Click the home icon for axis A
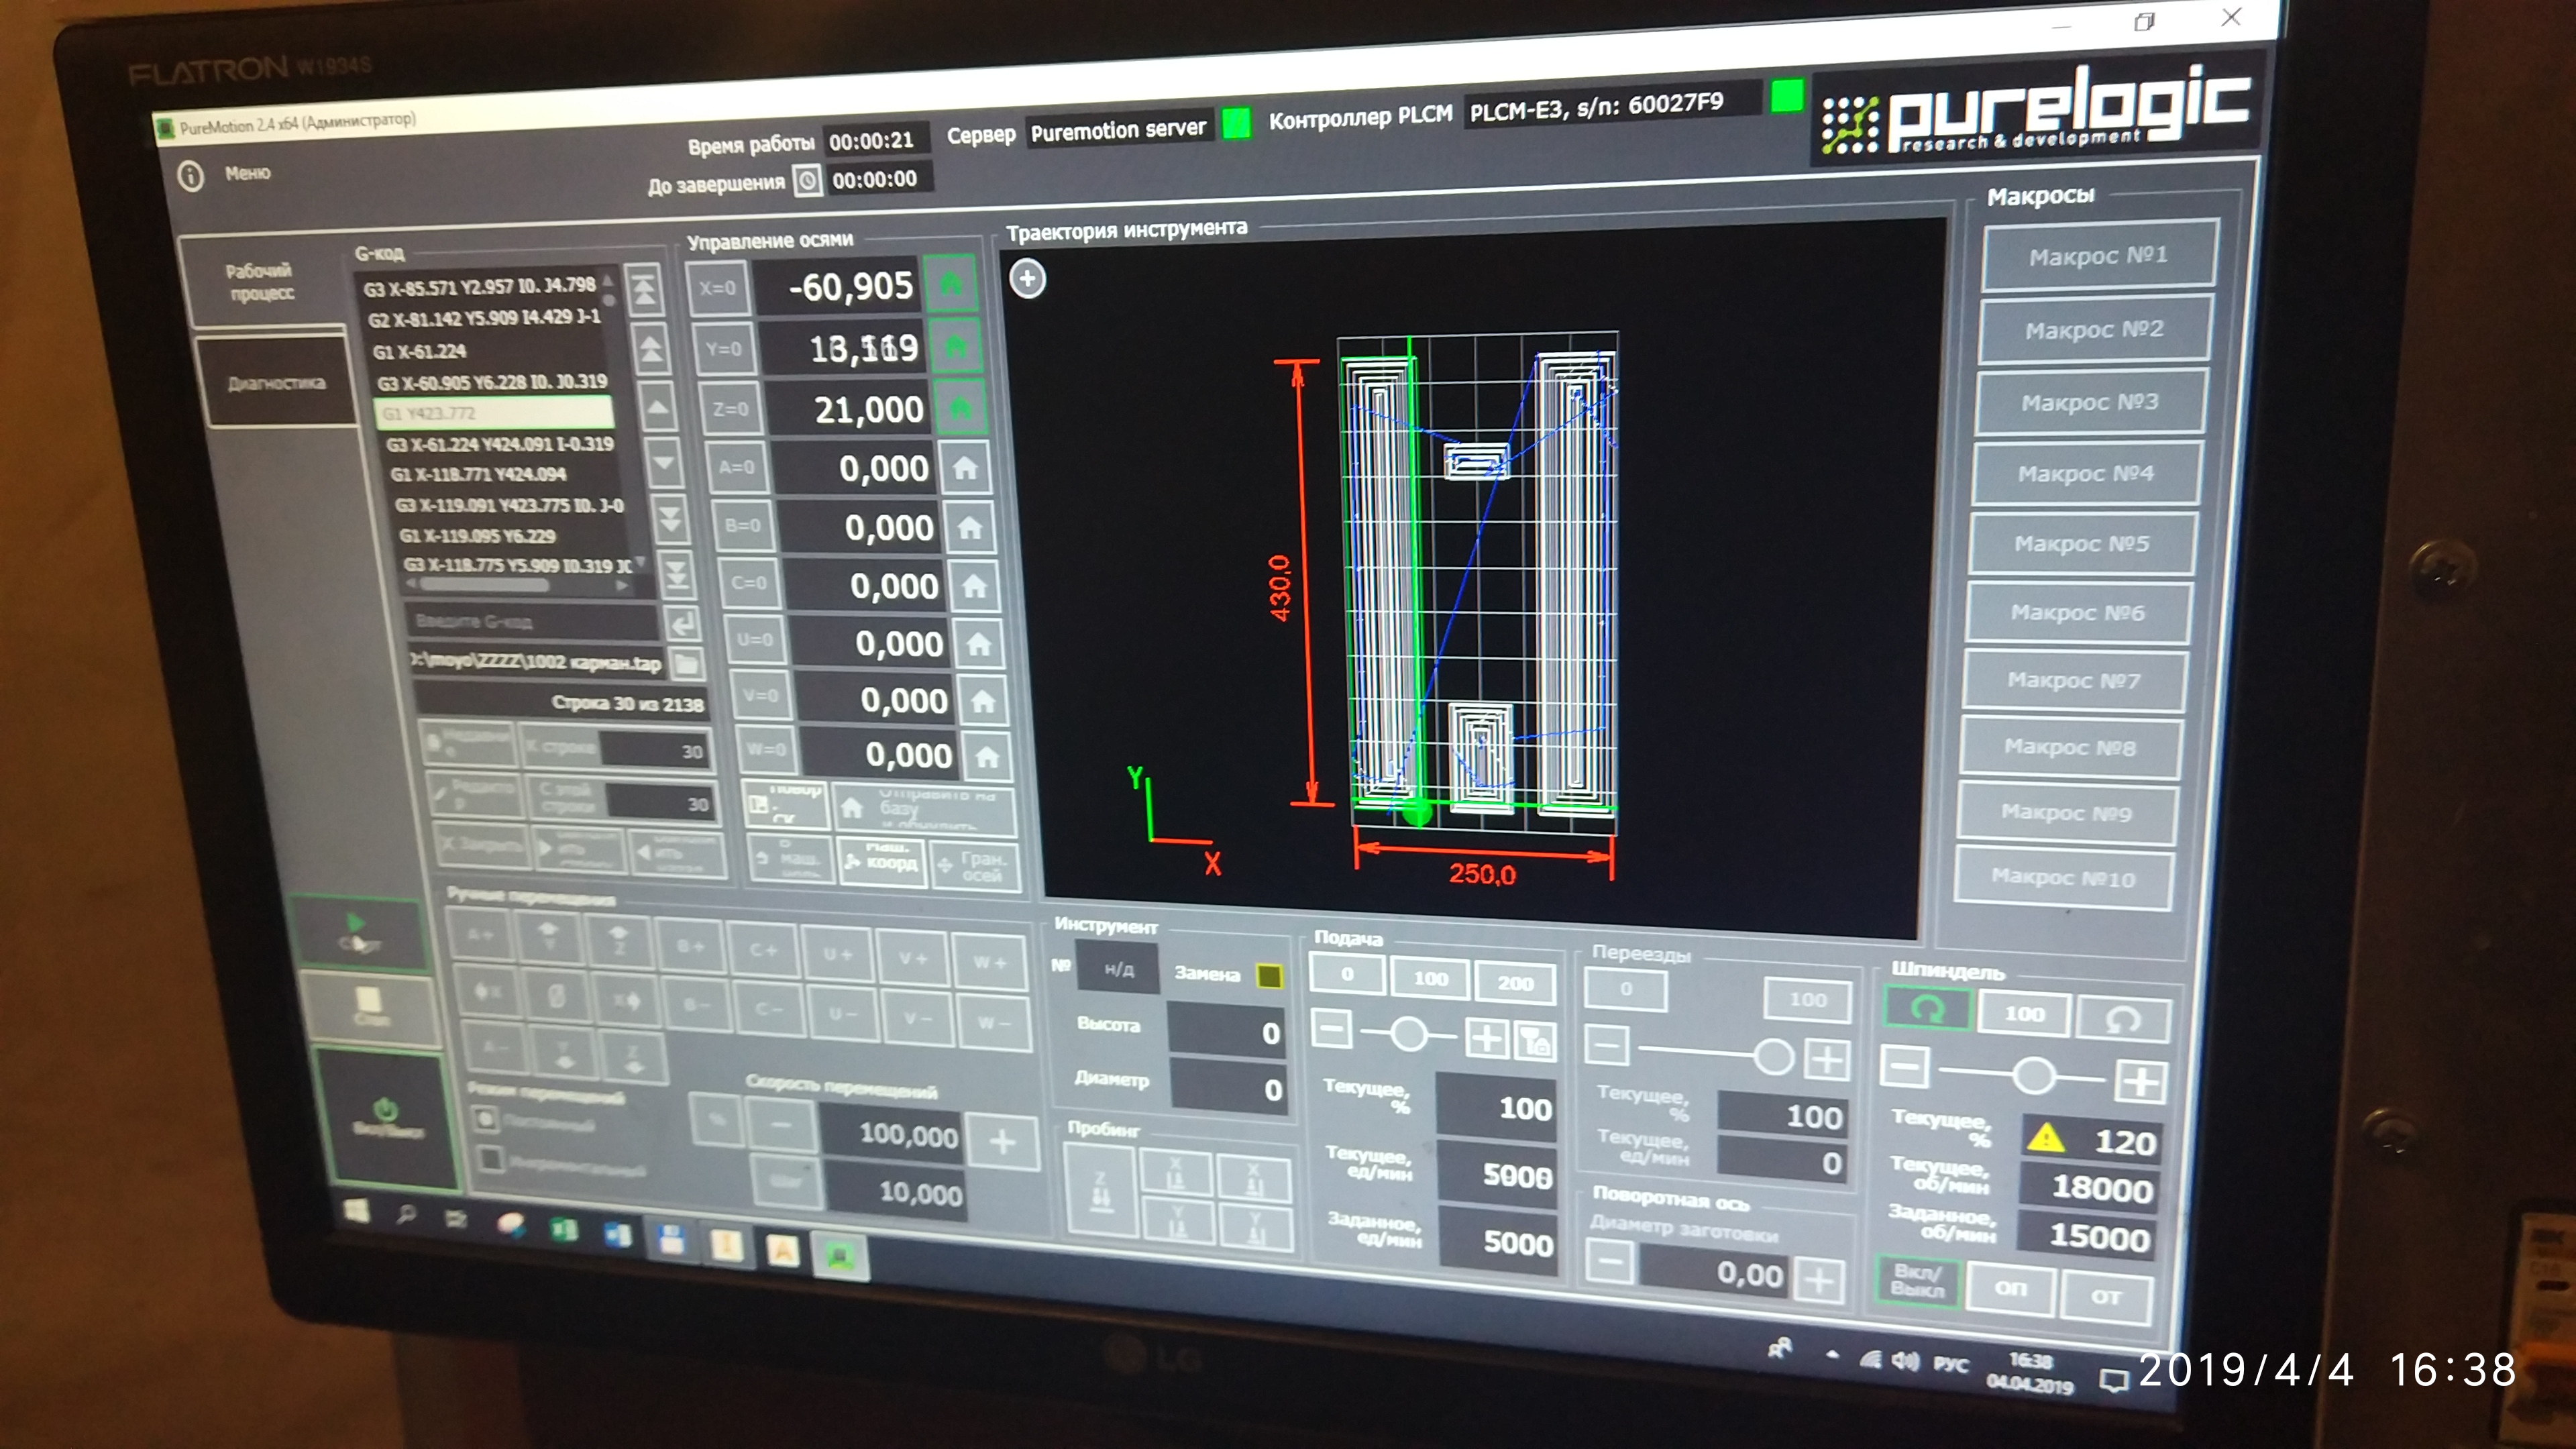The height and width of the screenshot is (1449, 2576). tap(965, 468)
